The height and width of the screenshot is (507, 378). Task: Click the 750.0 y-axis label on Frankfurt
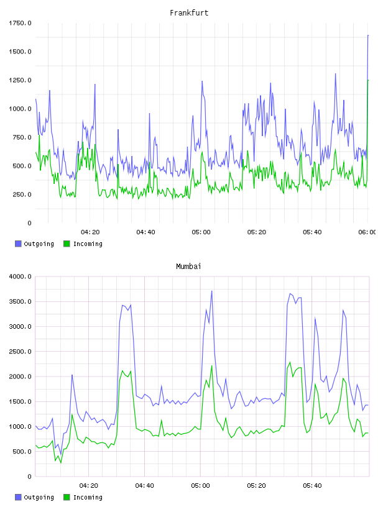(x=22, y=137)
